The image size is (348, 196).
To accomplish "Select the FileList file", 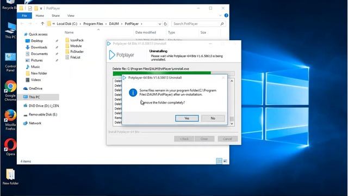I will click(73, 57).
